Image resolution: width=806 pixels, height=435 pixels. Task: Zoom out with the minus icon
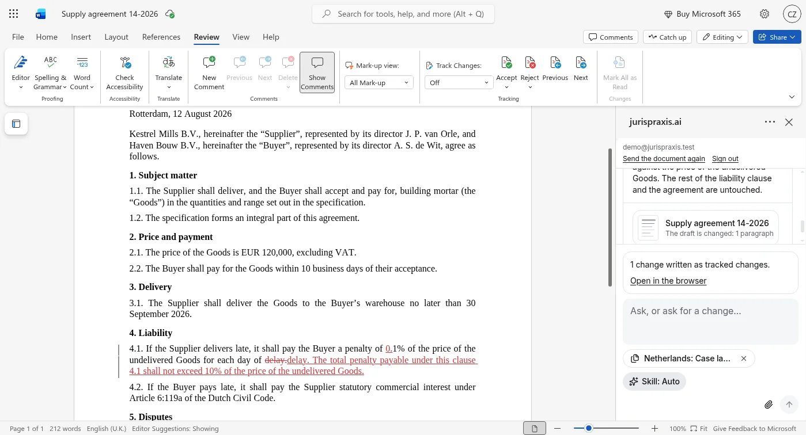click(558, 429)
